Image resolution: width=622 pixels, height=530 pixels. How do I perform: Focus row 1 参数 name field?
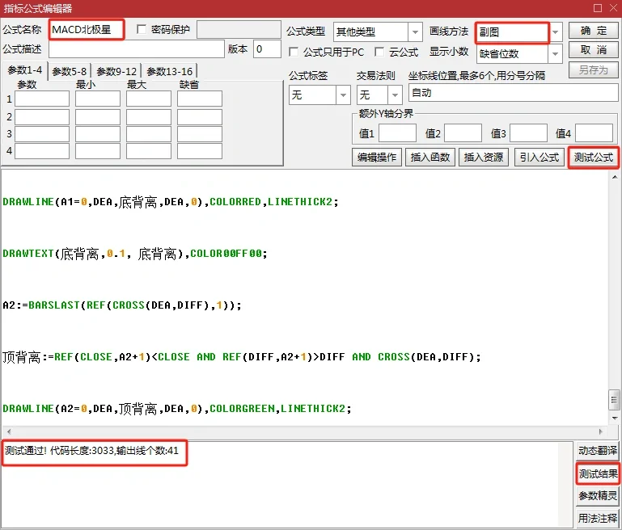(x=42, y=99)
